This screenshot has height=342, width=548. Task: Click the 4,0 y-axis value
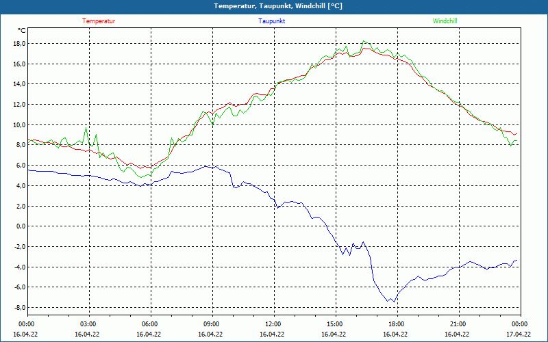(x=21, y=185)
